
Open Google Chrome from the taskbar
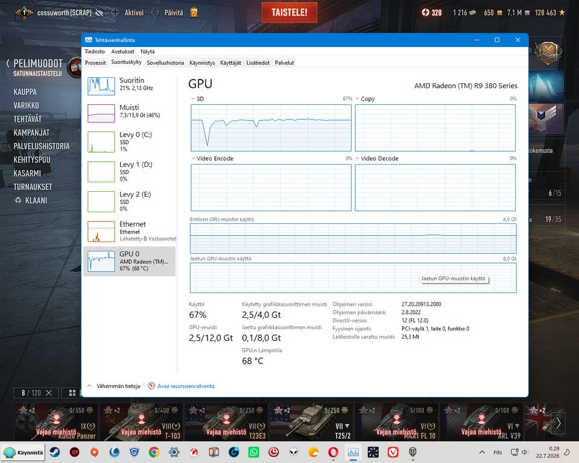click(154, 452)
